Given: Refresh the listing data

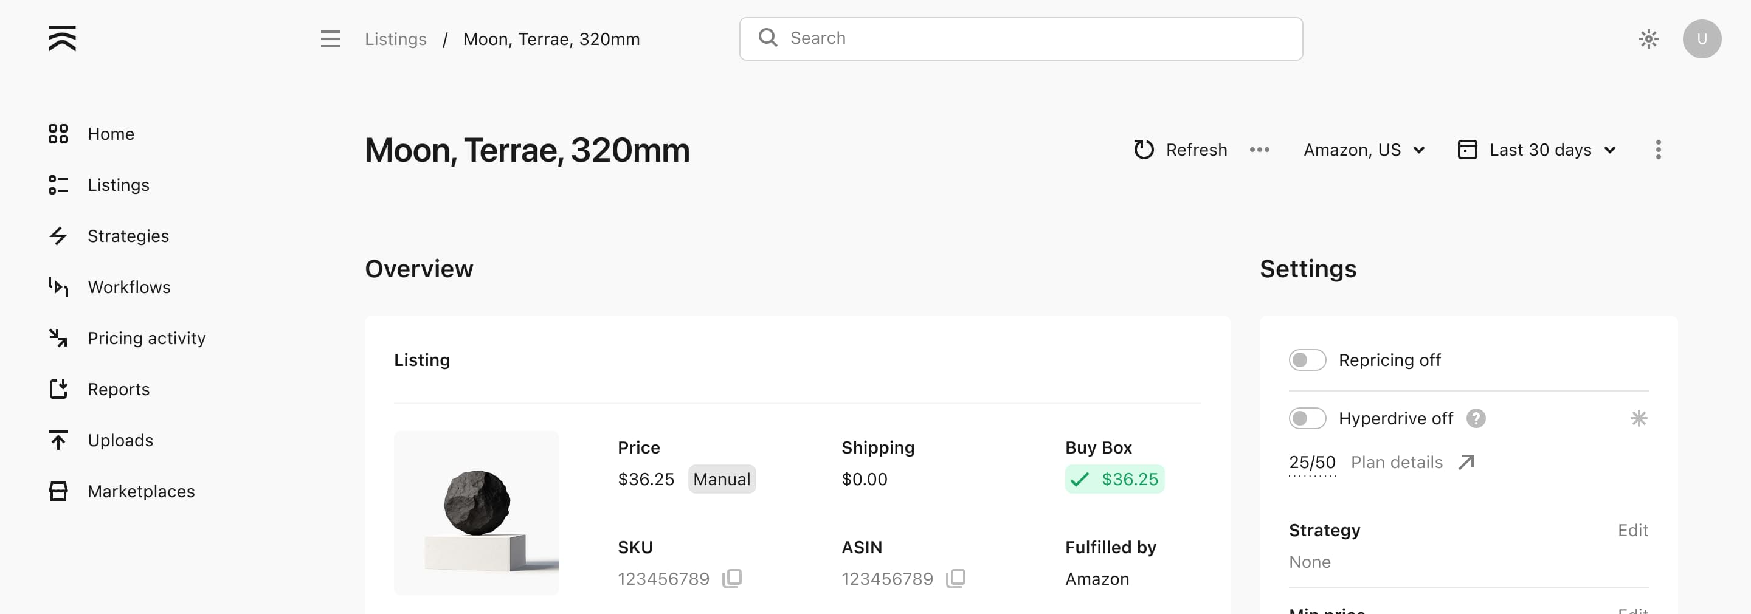Looking at the screenshot, I should coord(1181,150).
